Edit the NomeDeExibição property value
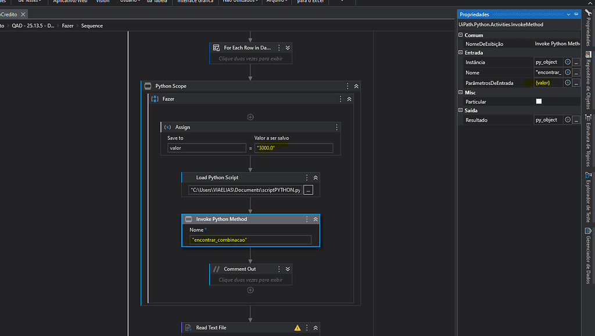The height and width of the screenshot is (336, 595). 557,44
